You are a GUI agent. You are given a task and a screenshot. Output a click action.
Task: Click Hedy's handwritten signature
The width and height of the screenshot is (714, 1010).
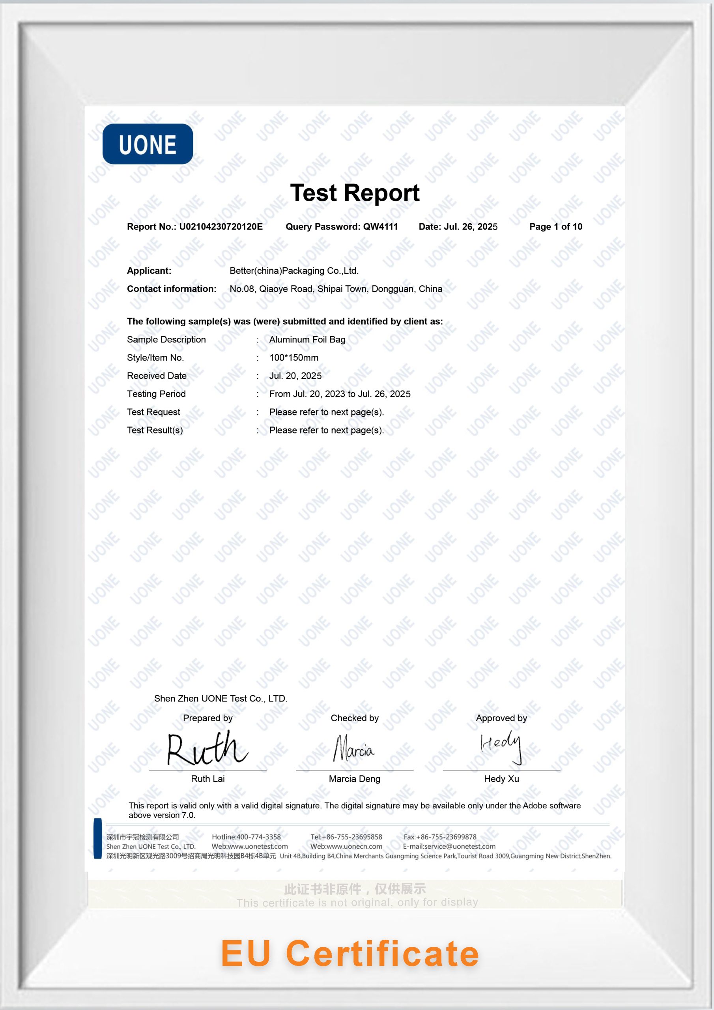point(501,746)
